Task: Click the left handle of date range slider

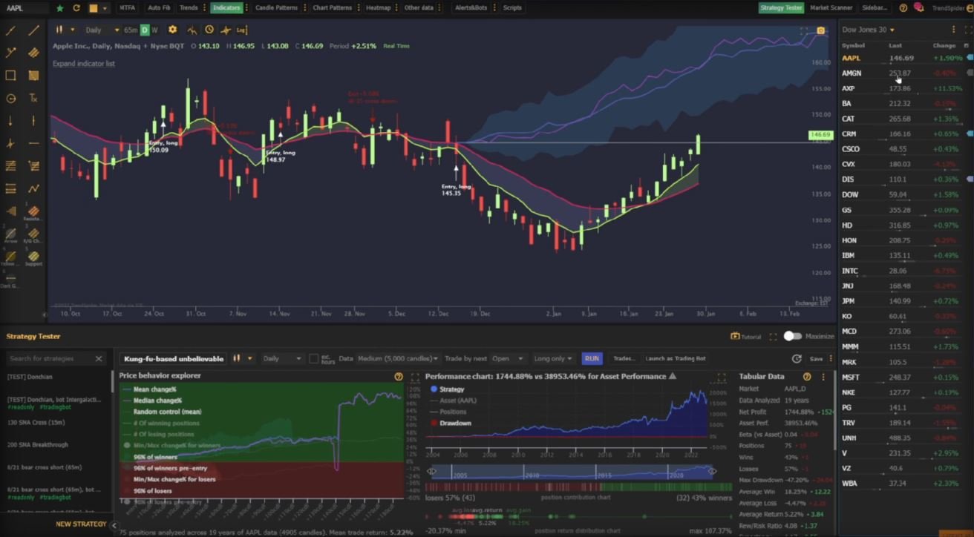Action: (x=431, y=472)
